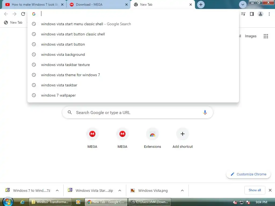
Task: Open the Chrome three-dot menu
Action: pos(269,14)
